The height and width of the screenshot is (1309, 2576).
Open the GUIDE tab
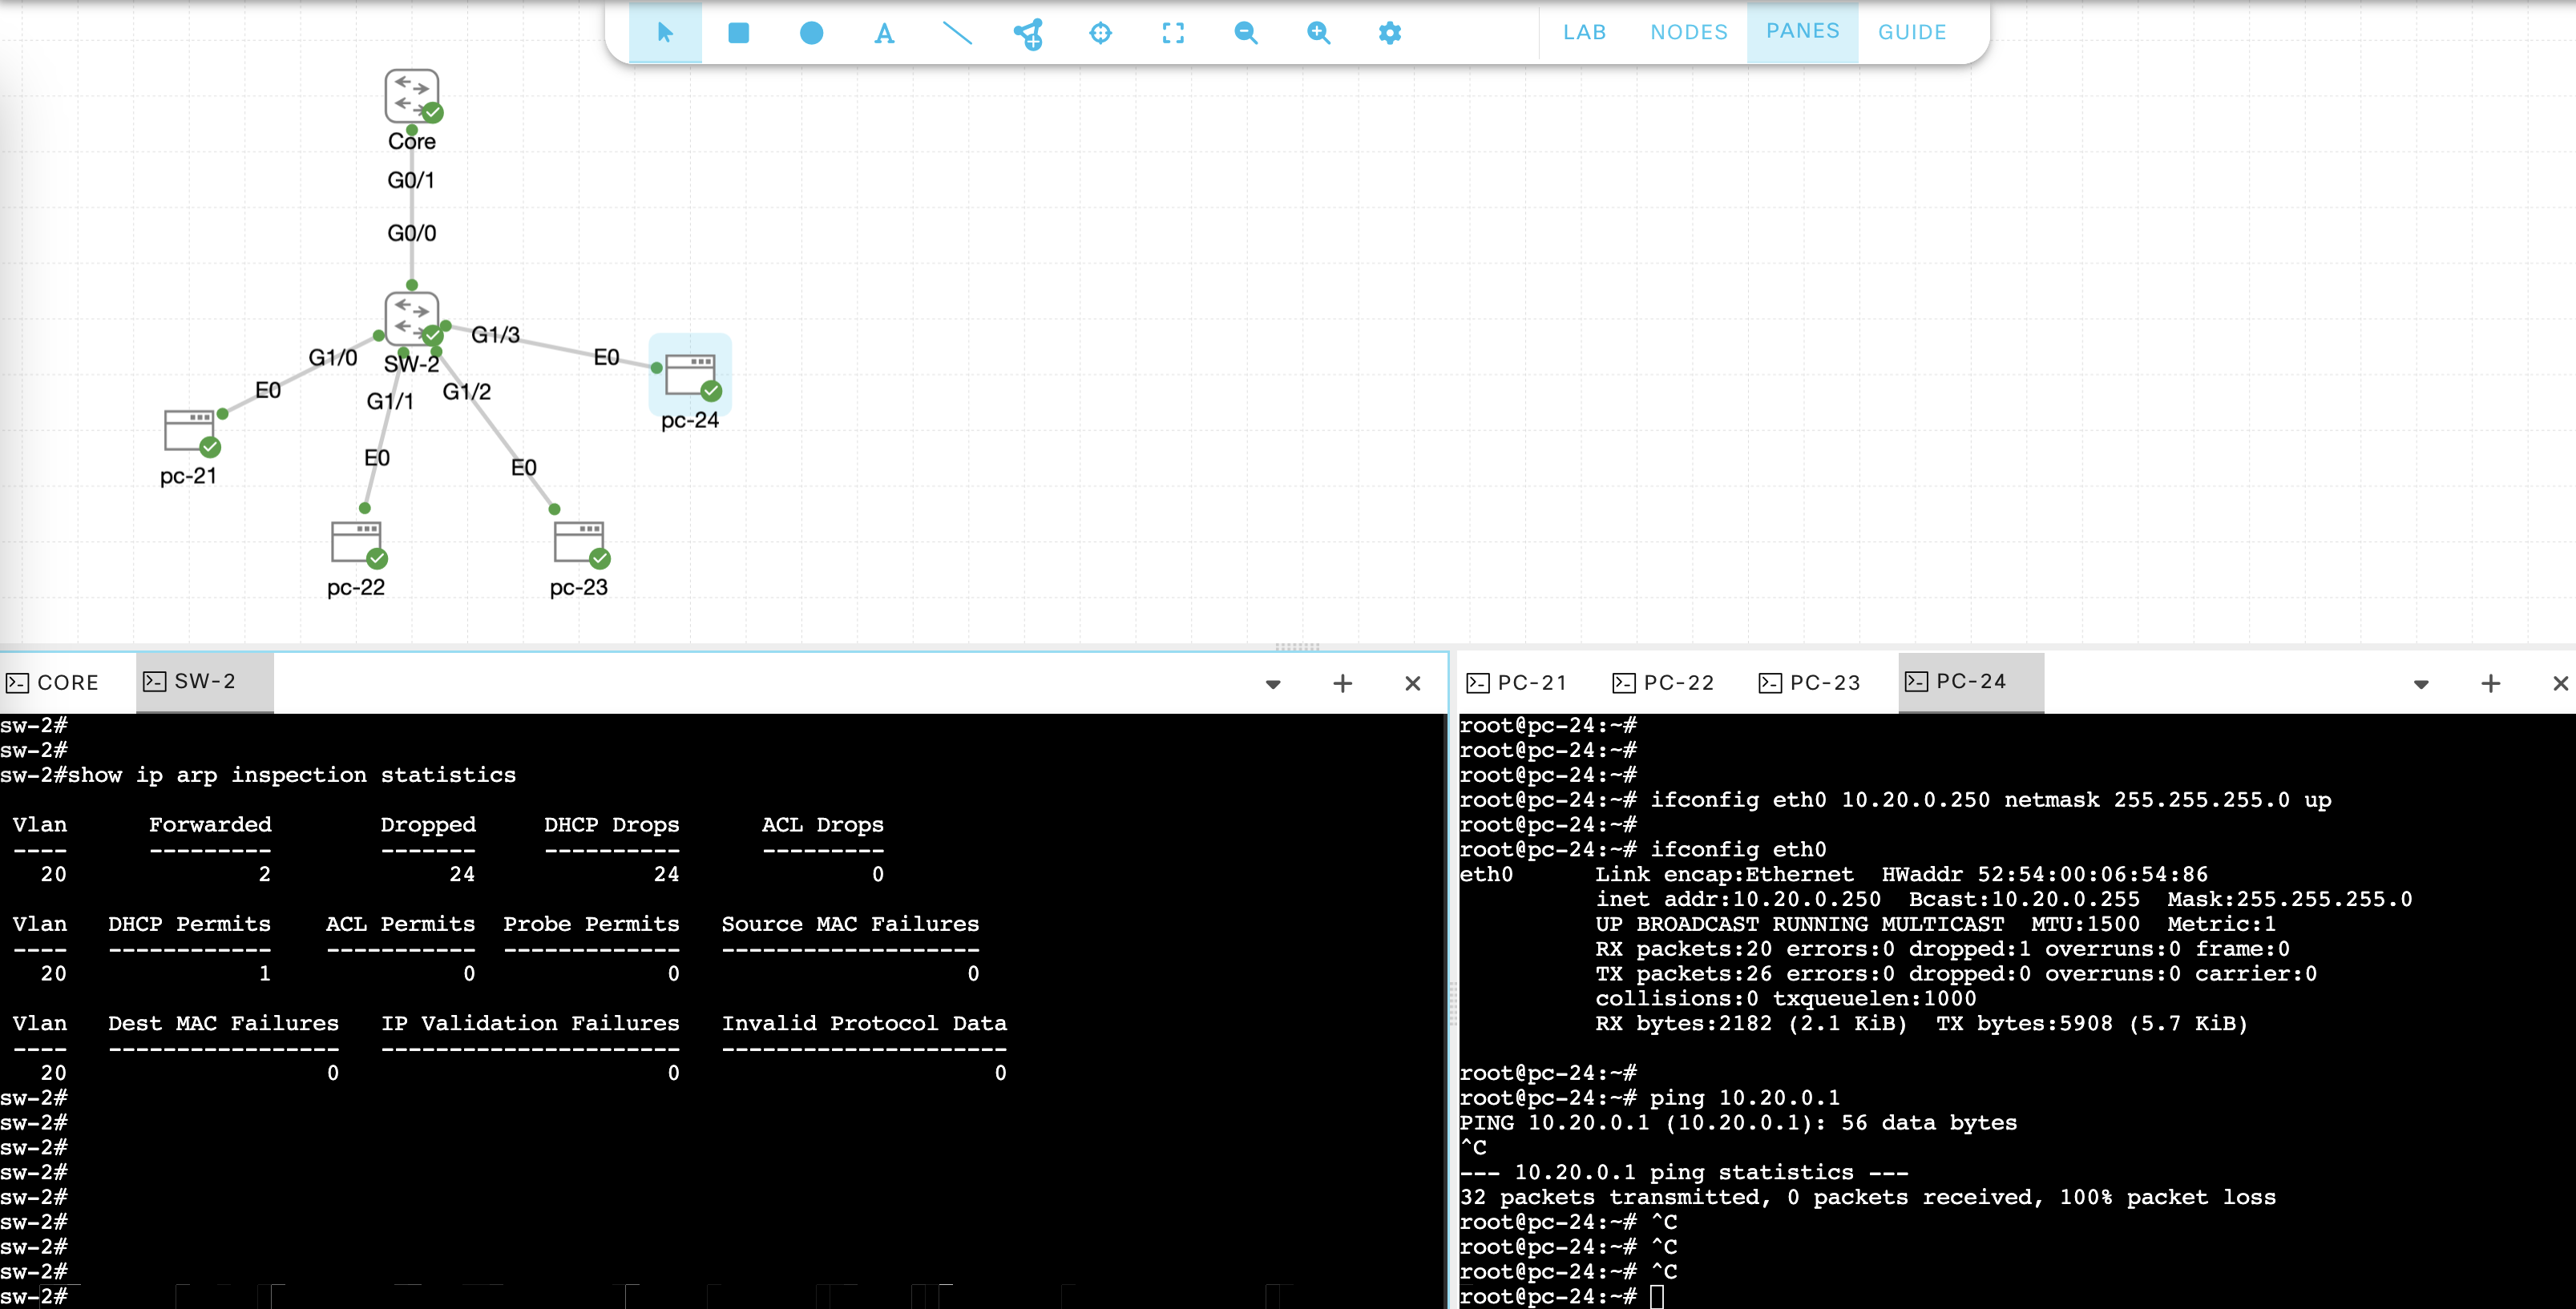tap(1912, 32)
